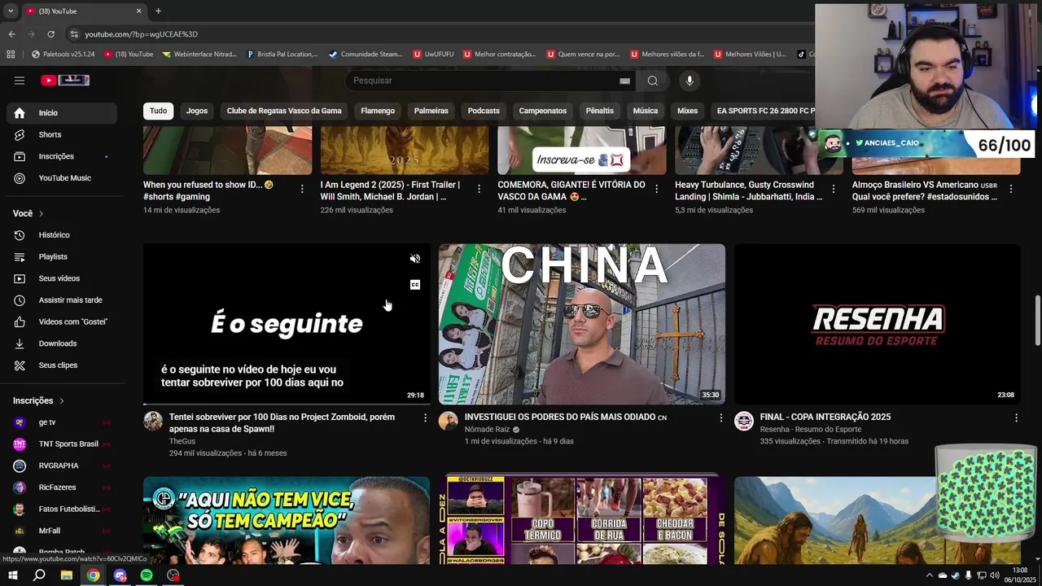The width and height of the screenshot is (1042, 586).
Task: Select the Mixes filter chip
Action: (x=688, y=111)
